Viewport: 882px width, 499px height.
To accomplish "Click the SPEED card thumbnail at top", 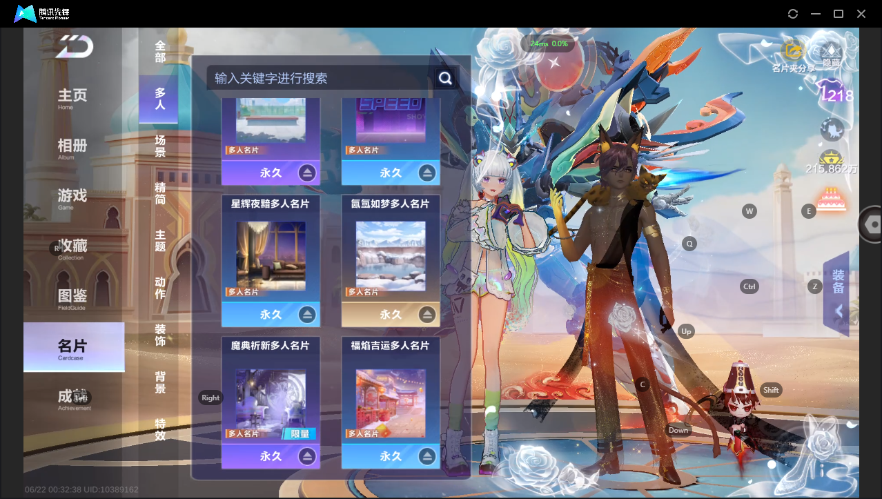I will 391,121.
